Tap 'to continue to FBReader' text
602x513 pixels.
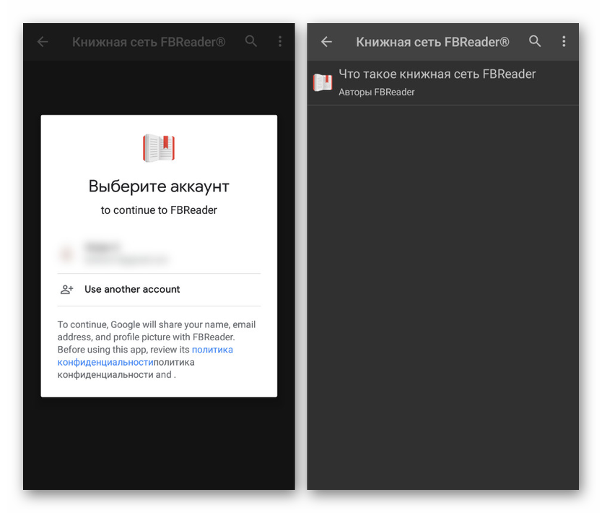click(159, 210)
